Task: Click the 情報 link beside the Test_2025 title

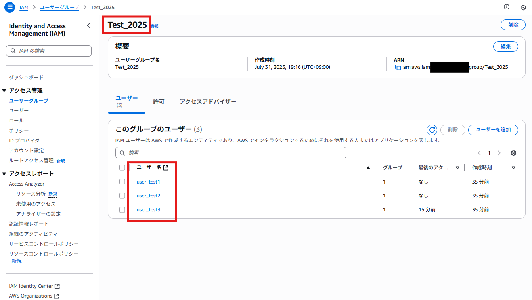Action: pyautogui.click(x=154, y=26)
